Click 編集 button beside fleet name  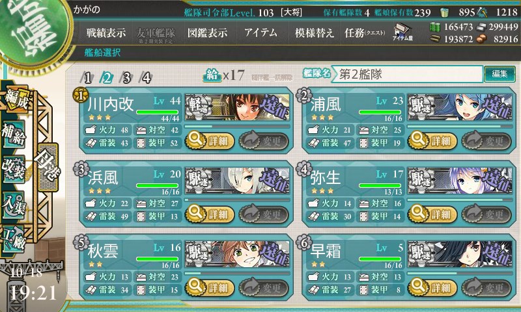pos(500,73)
